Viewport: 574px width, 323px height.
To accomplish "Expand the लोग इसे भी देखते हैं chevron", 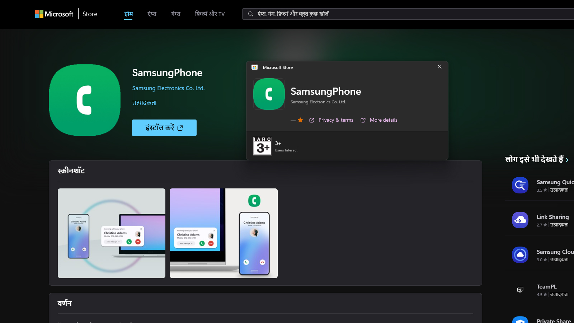I will click(567, 160).
